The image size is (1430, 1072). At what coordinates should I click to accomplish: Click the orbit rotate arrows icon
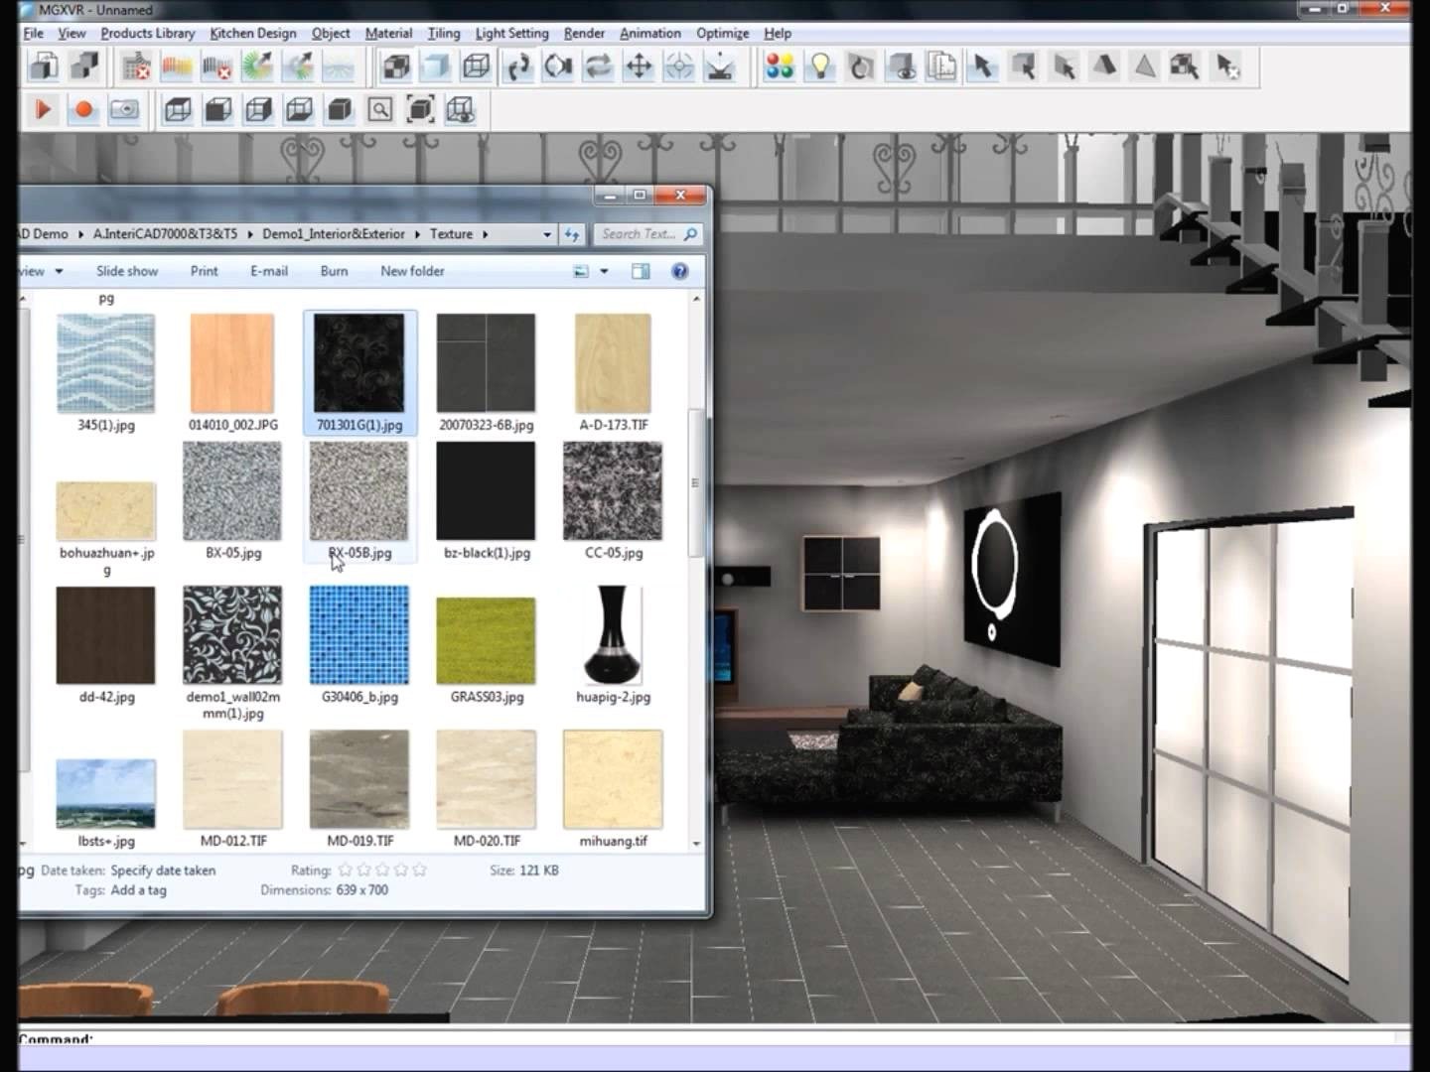[518, 67]
